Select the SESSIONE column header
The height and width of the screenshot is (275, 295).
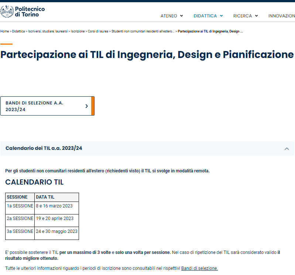point(20,197)
